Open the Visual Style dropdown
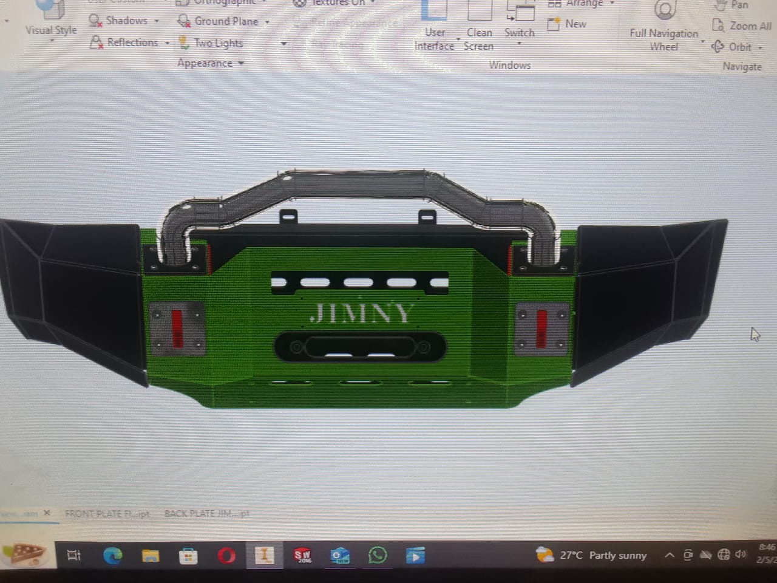 point(51,30)
